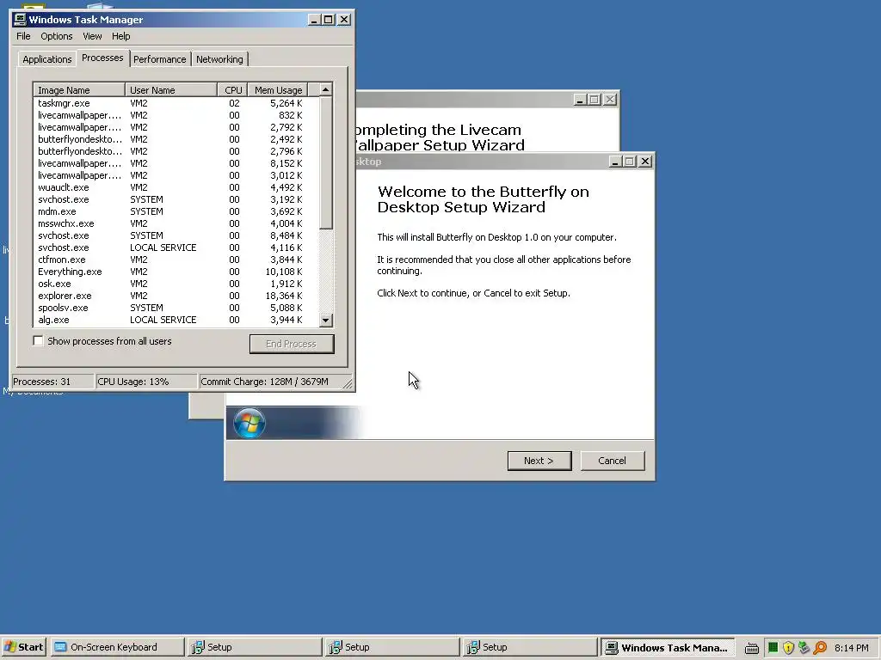Select the explorer.exe process row
Viewport: 881px width, 660px height.
(176, 296)
